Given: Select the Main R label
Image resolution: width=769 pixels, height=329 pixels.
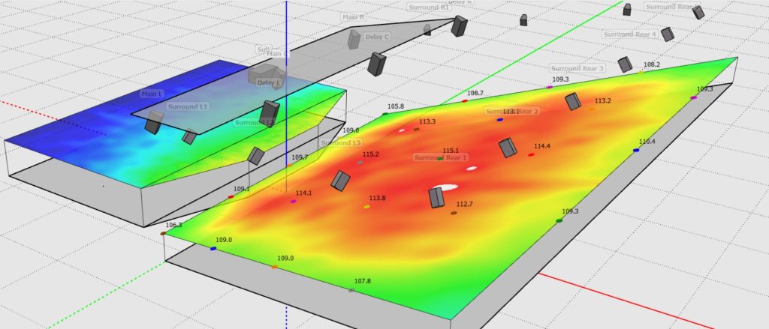Looking at the screenshot, I should click(x=354, y=16).
